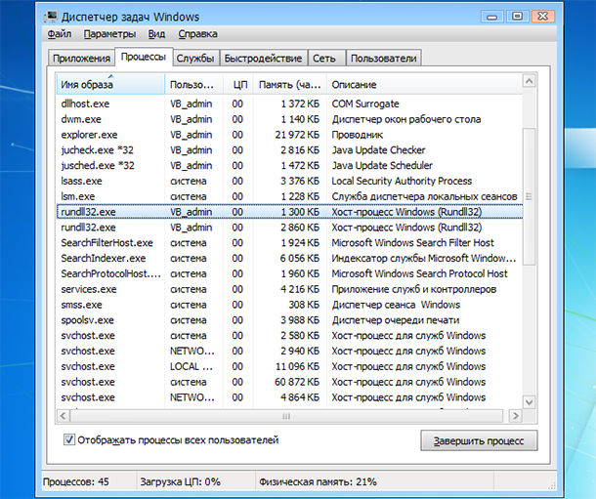Select rundll32.exe using 2 860 КБ
The height and width of the screenshot is (499, 596).
[289, 228]
